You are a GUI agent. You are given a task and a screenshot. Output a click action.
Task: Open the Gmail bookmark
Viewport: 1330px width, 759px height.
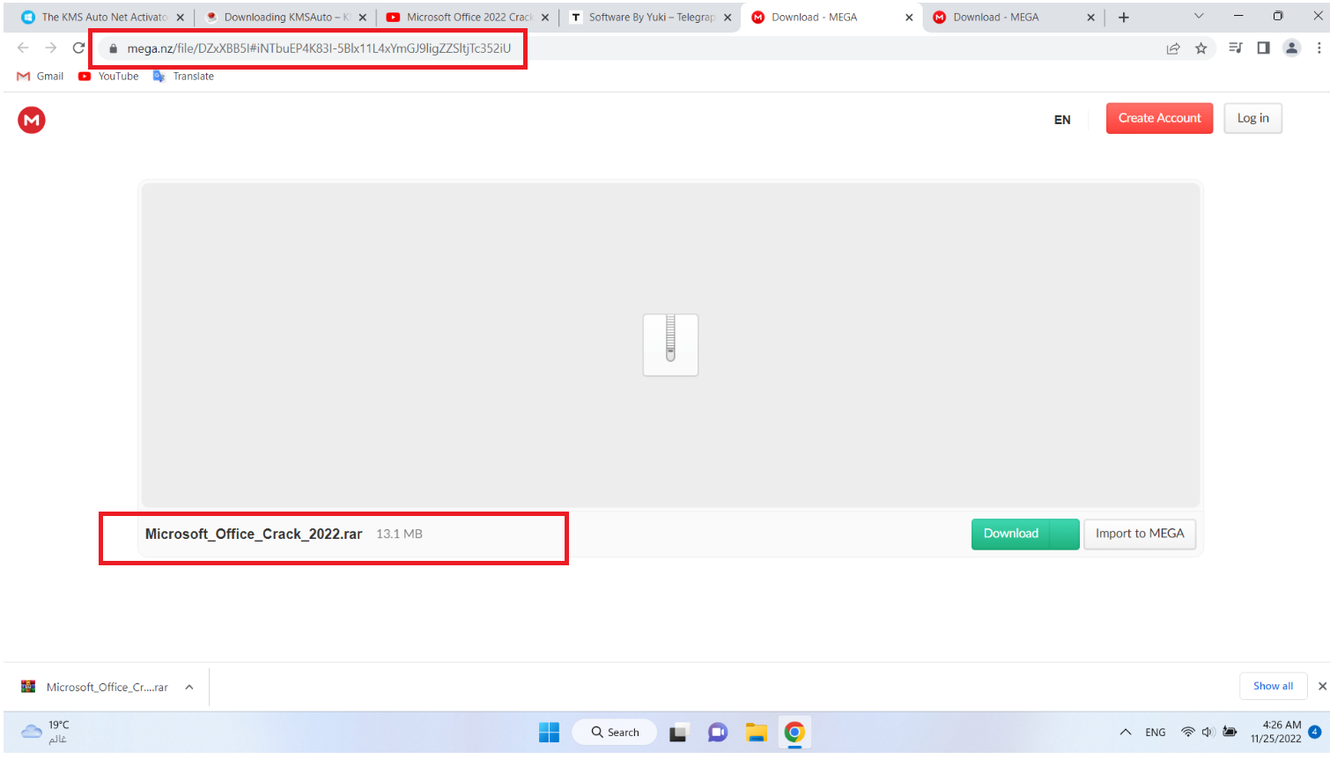pyautogui.click(x=41, y=77)
